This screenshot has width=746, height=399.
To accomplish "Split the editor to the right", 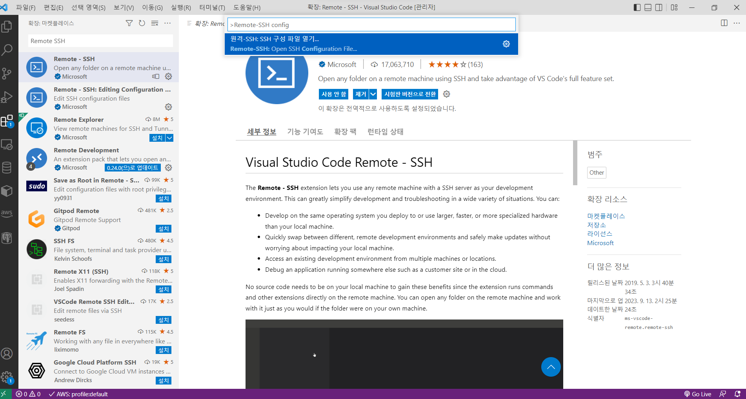I will click(x=724, y=23).
